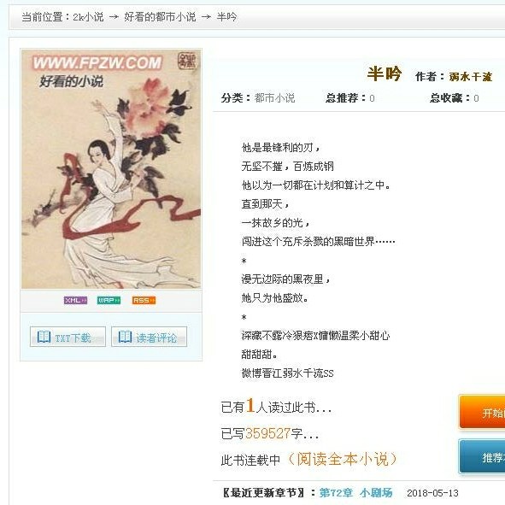Click the WWW.FPZW.COM watermark on cover
The height and width of the screenshot is (505, 505).
click(x=97, y=62)
